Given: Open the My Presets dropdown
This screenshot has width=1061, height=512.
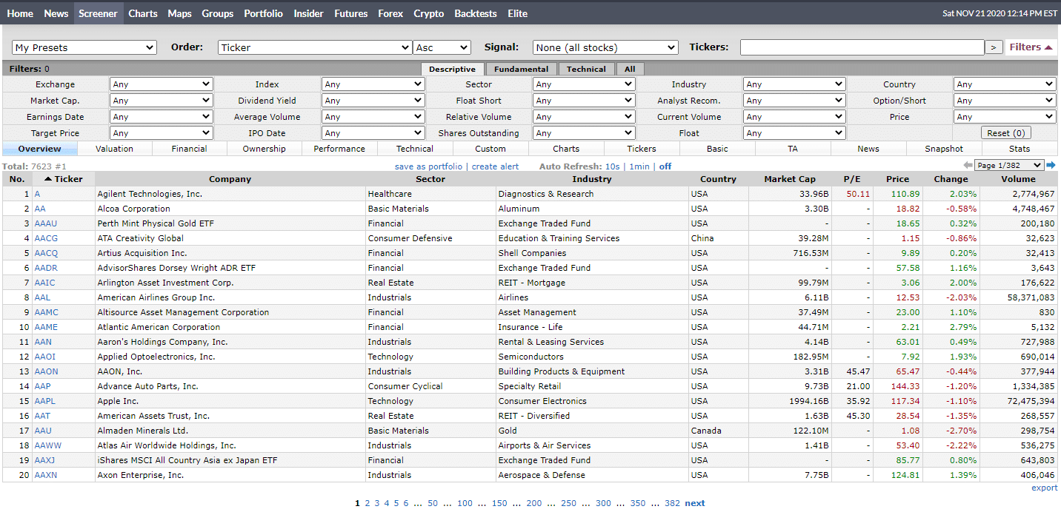Looking at the screenshot, I should 84,47.
